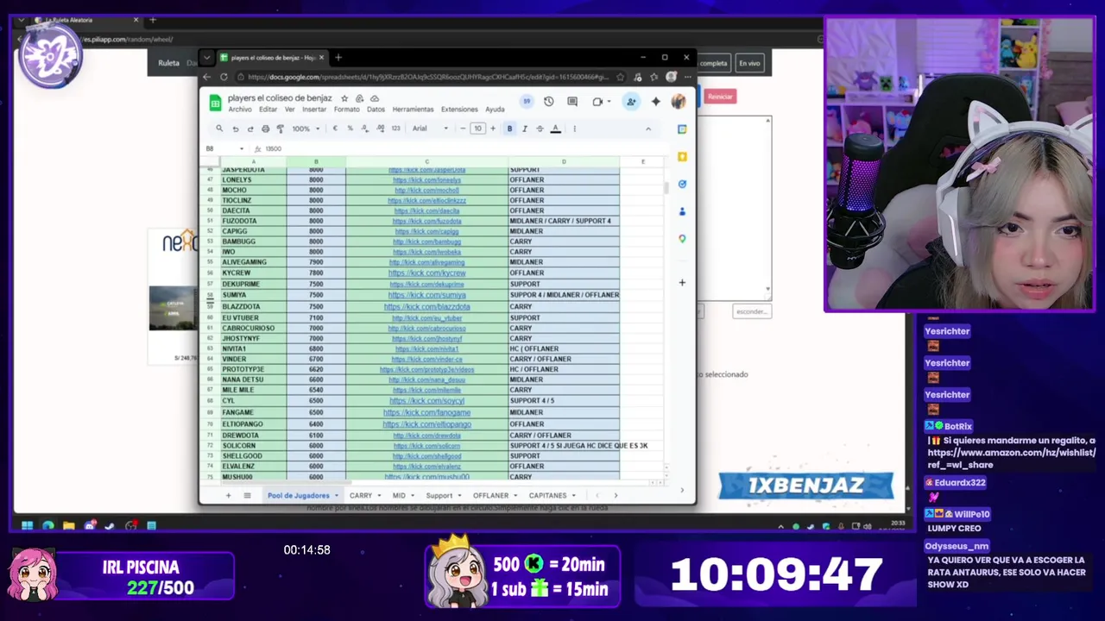Toggle italic formatting
The height and width of the screenshot is (621, 1105).
[x=524, y=129]
